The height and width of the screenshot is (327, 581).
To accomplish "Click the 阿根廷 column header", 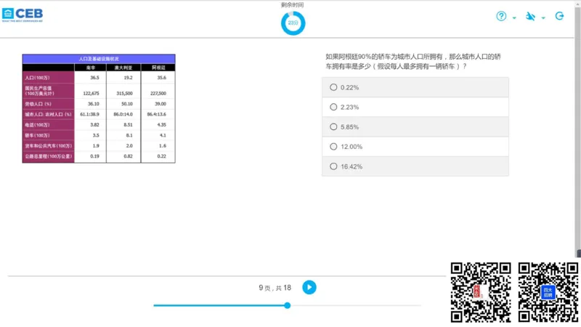I will (x=158, y=68).
